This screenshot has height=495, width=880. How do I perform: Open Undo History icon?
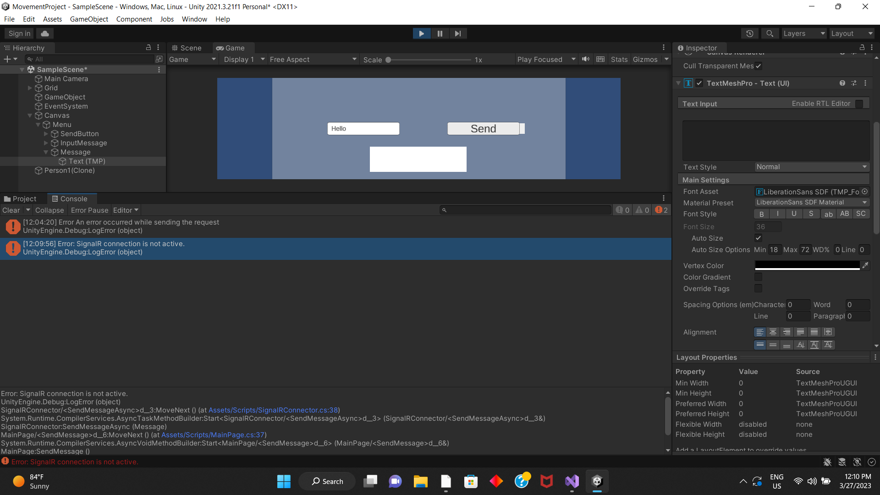(750, 33)
